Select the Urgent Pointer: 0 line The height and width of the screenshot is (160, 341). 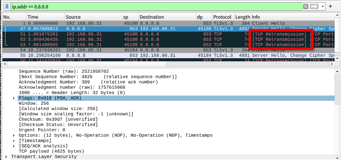[x=42, y=130]
